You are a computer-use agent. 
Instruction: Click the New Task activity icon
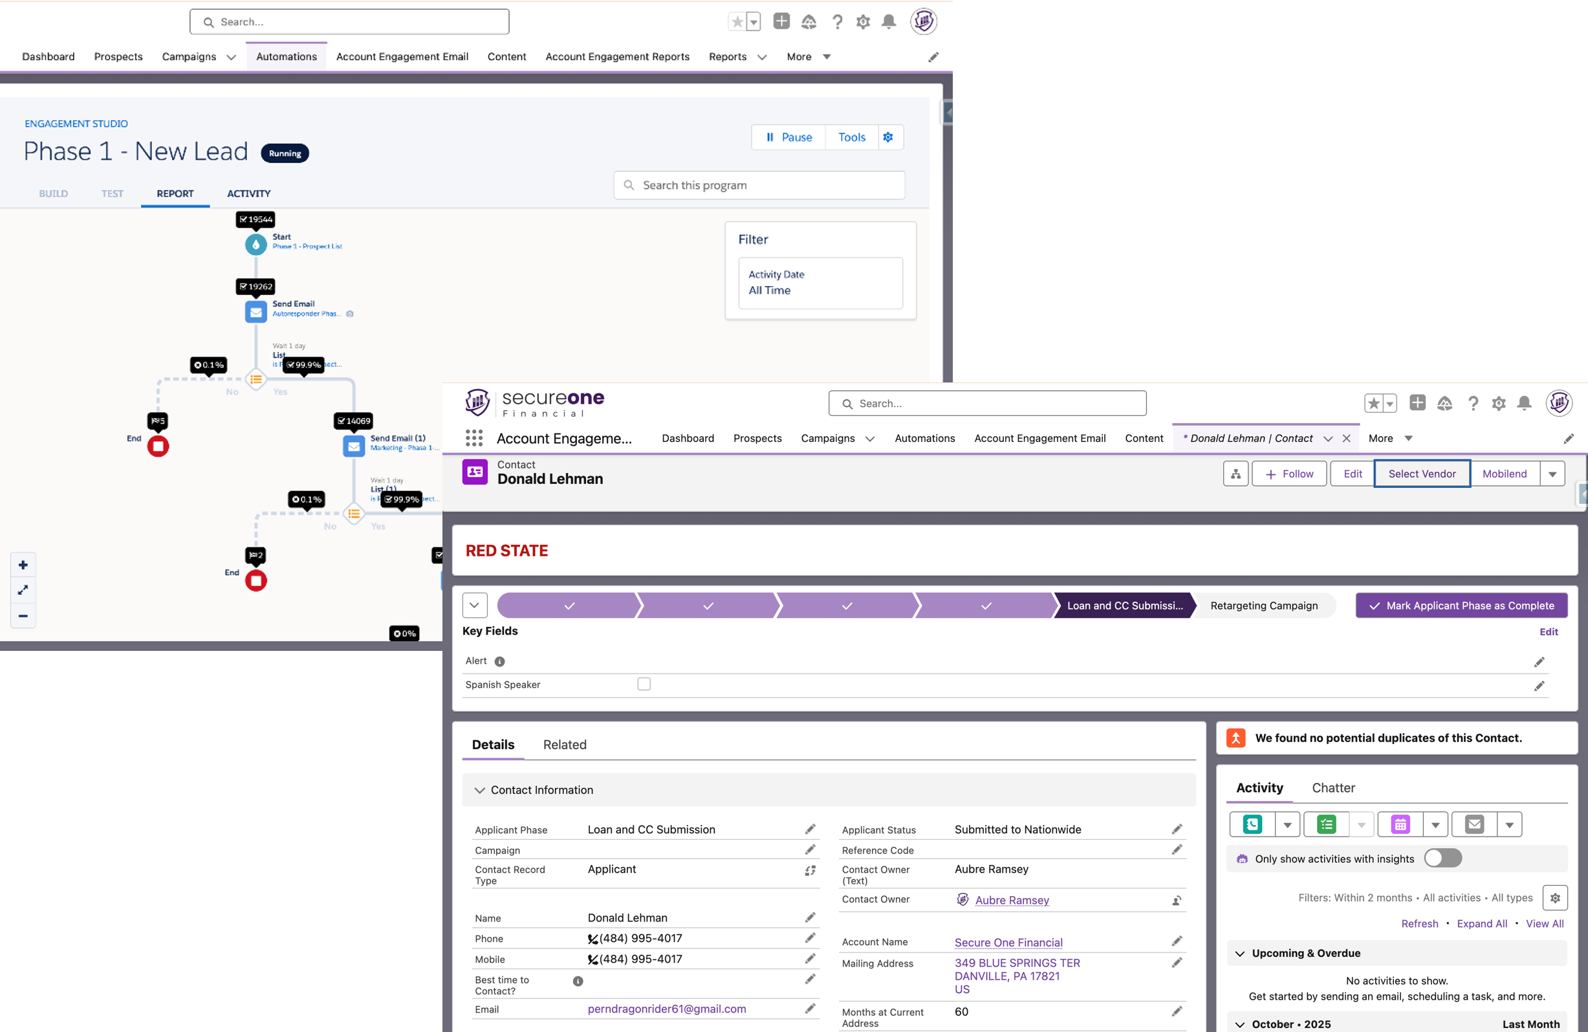pos(1327,824)
